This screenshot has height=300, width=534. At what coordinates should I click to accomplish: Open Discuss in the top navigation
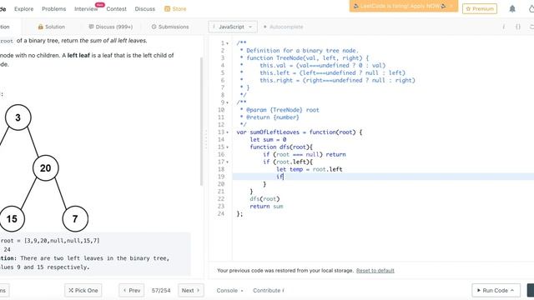click(x=144, y=9)
